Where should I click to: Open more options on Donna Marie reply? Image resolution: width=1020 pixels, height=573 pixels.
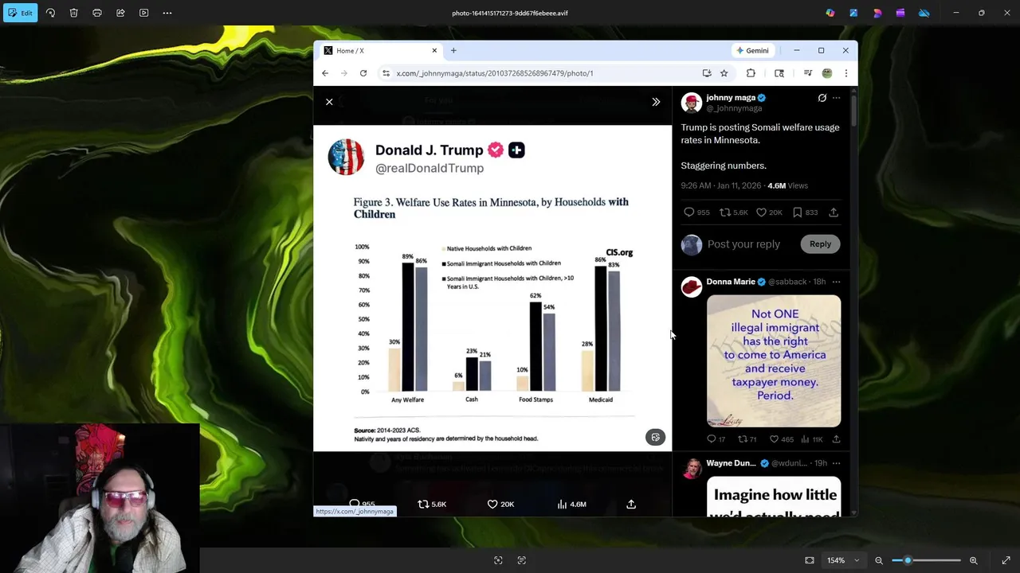(836, 282)
